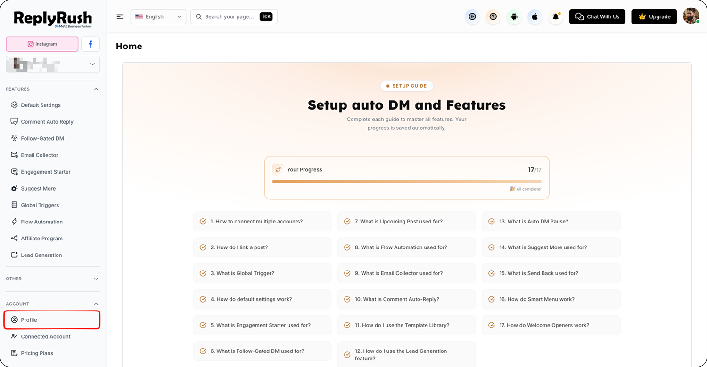Open guide: How do I link a post

[262, 247]
